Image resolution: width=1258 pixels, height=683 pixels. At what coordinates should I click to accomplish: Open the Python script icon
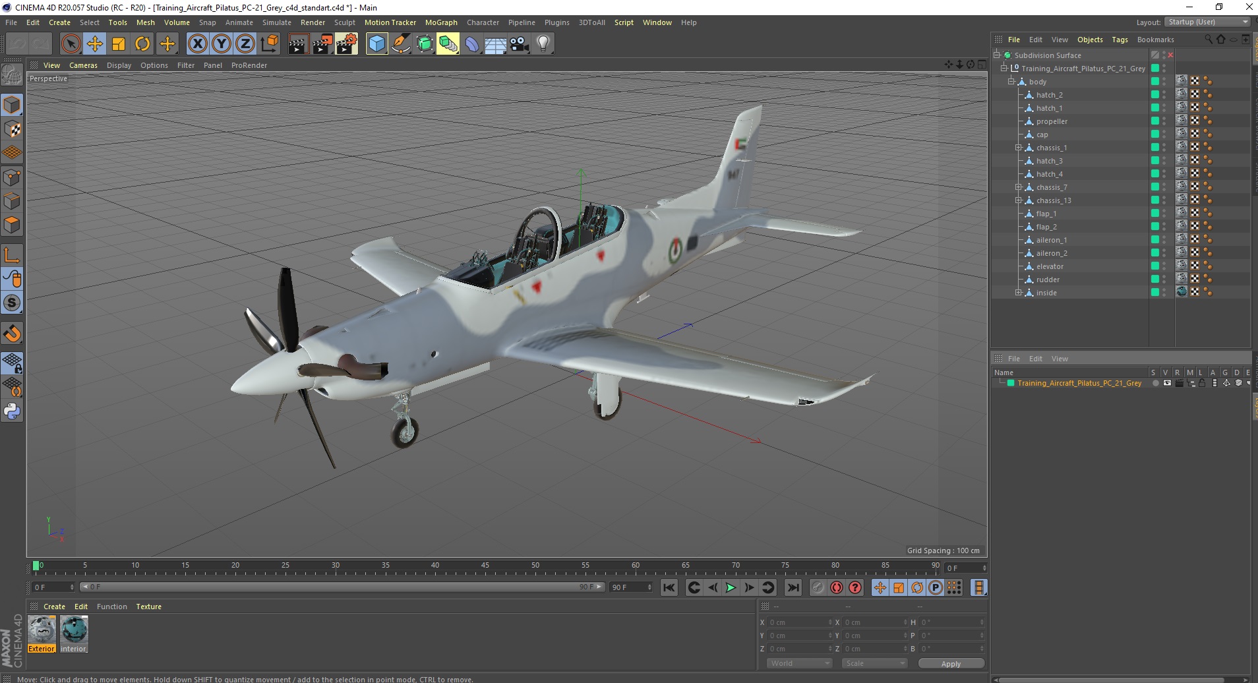pos(12,411)
